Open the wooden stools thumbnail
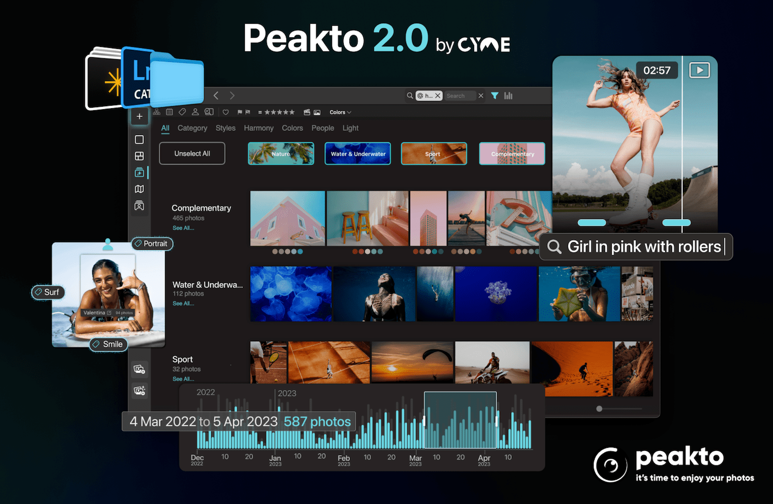The height and width of the screenshot is (504, 773). 367,219
